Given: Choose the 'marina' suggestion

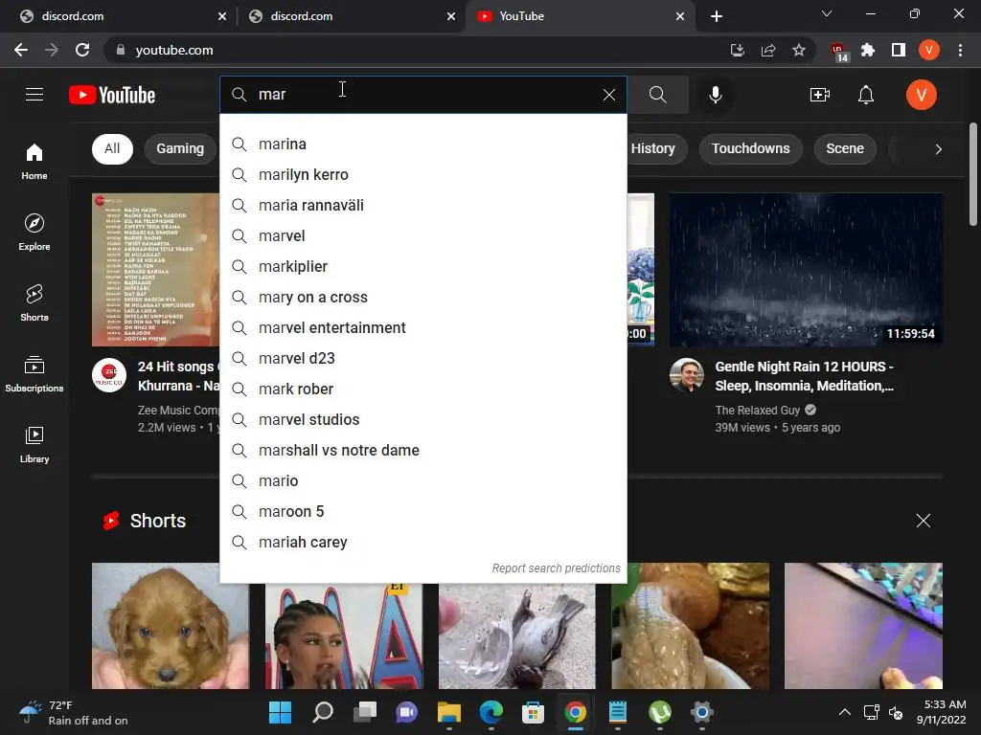Looking at the screenshot, I should pyautogui.click(x=423, y=144).
